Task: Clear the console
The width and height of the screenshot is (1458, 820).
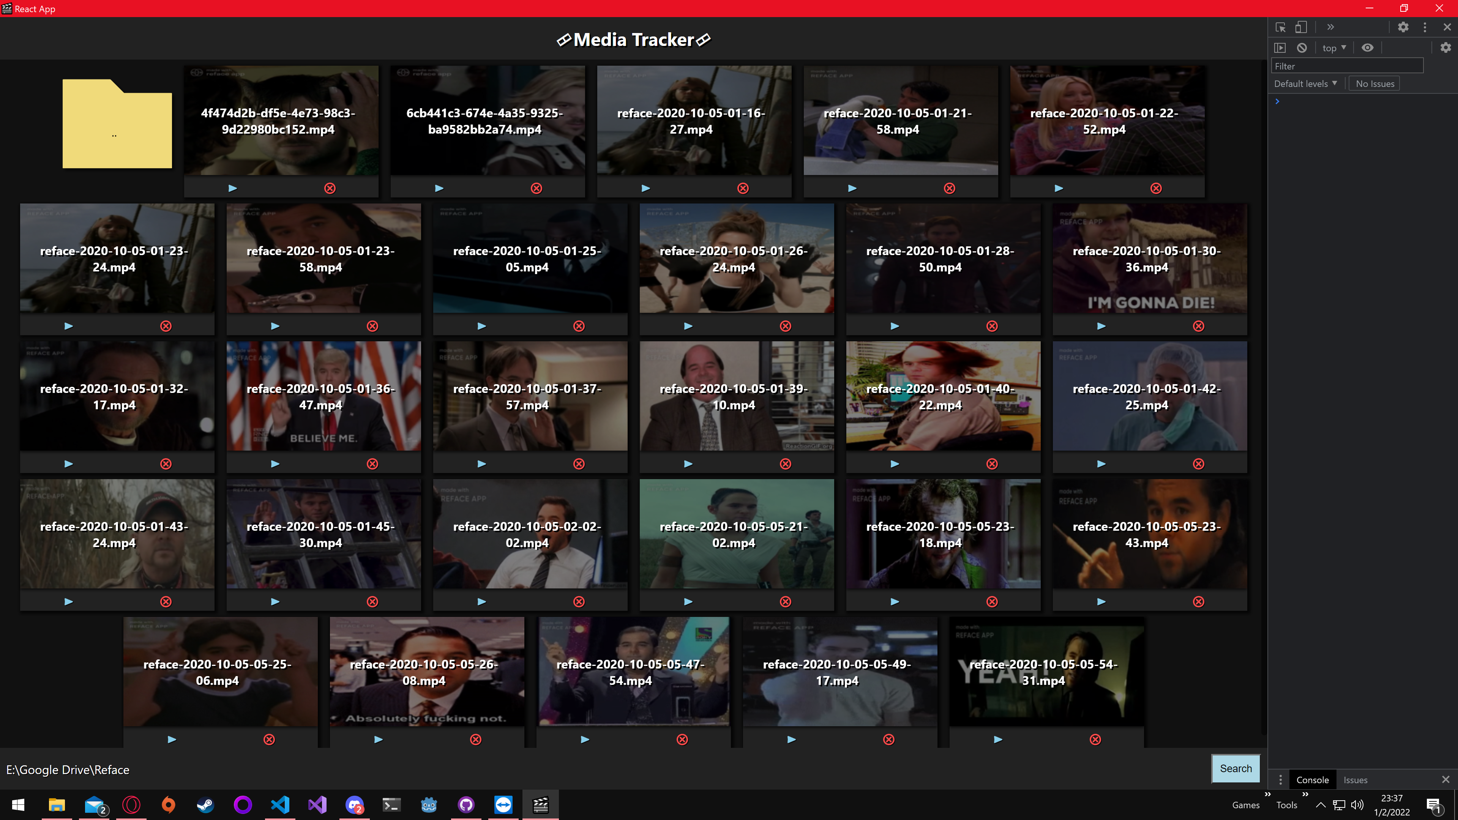Action: coord(1302,47)
